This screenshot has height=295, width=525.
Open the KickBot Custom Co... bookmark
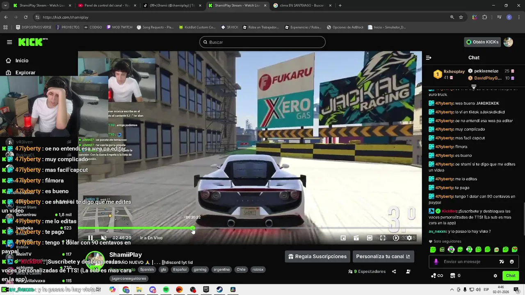click(197, 27)
